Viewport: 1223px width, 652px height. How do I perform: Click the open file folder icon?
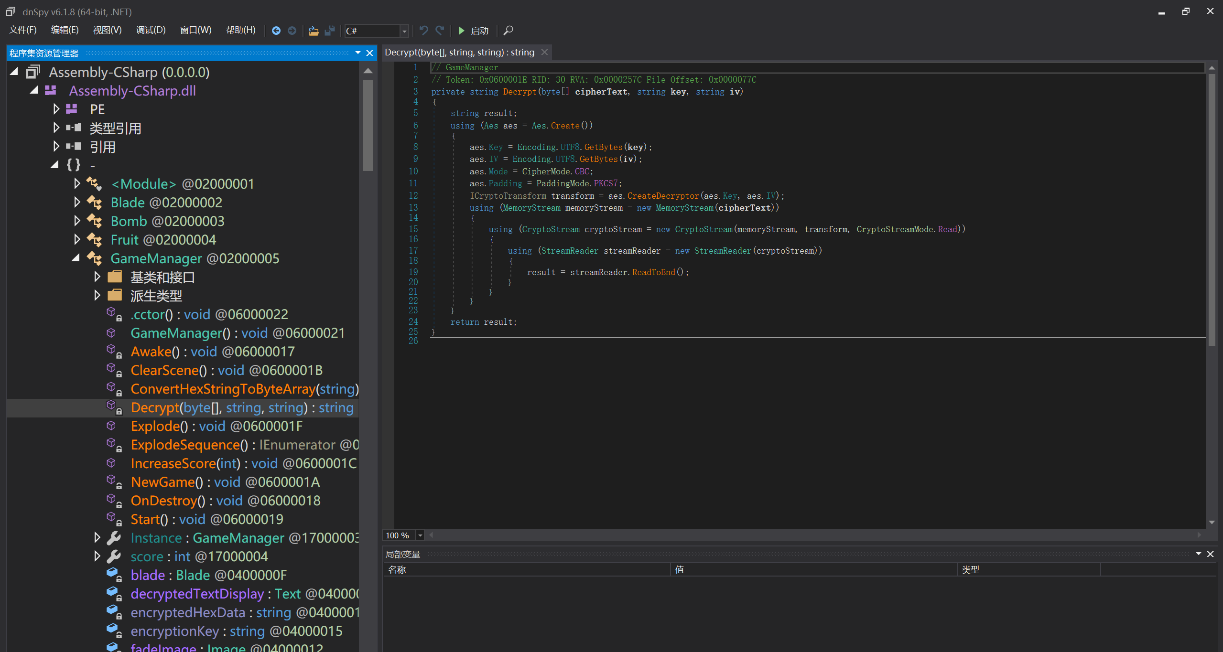tap(313, 31)
